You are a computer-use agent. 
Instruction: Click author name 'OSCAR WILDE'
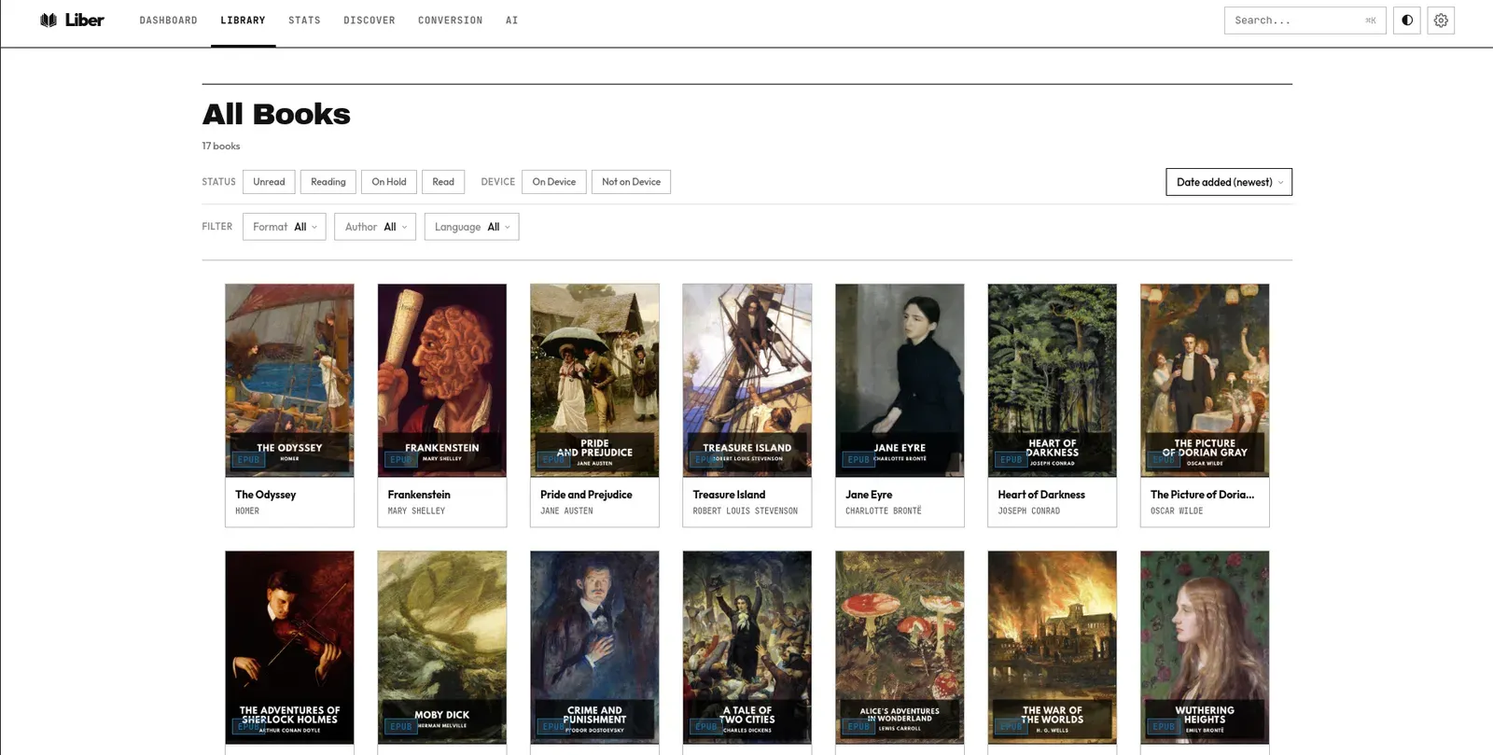click(1177, 511)
